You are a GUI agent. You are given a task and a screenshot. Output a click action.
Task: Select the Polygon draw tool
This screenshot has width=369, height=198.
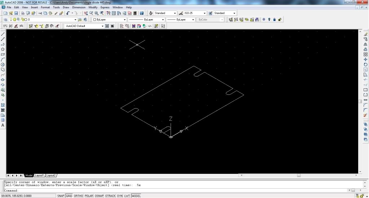pos(3,49)
